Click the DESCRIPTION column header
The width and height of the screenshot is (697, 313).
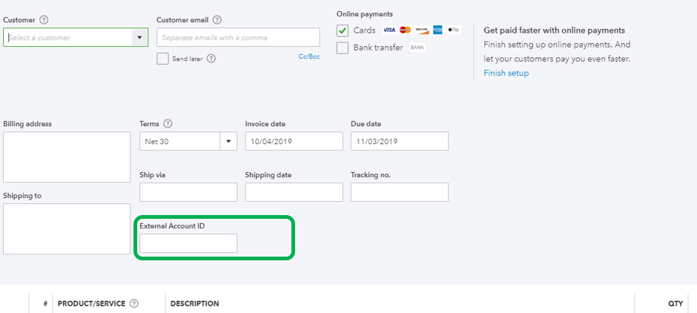pyautogui.click(x=195, y=303)
